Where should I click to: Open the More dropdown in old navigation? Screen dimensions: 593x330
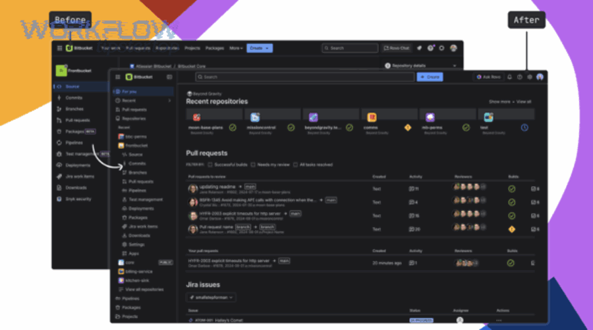coord(235,48)
